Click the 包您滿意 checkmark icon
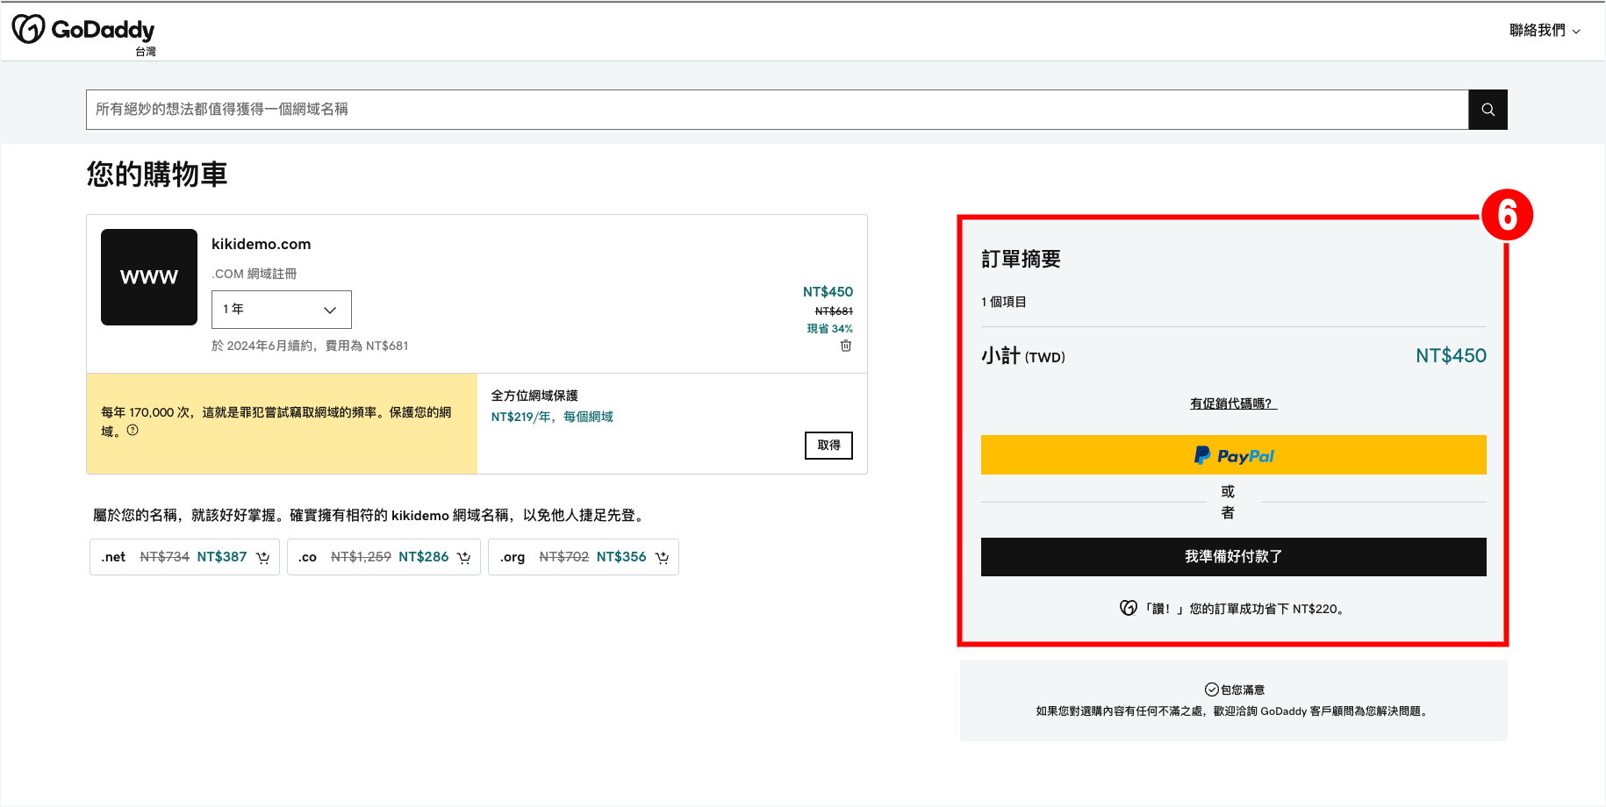This screenshot has height=807, width=1606. pos(1211,689)
